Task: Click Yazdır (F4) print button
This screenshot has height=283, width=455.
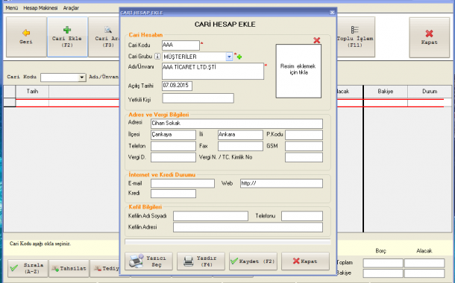Action: [x=201, y=261]
